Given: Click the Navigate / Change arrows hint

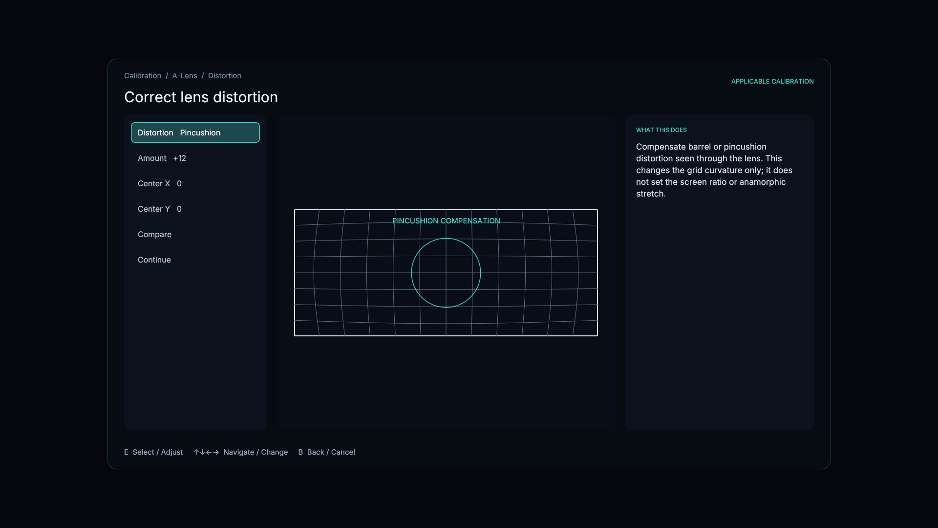Looking at the screenshot, I should coord(240,452).
